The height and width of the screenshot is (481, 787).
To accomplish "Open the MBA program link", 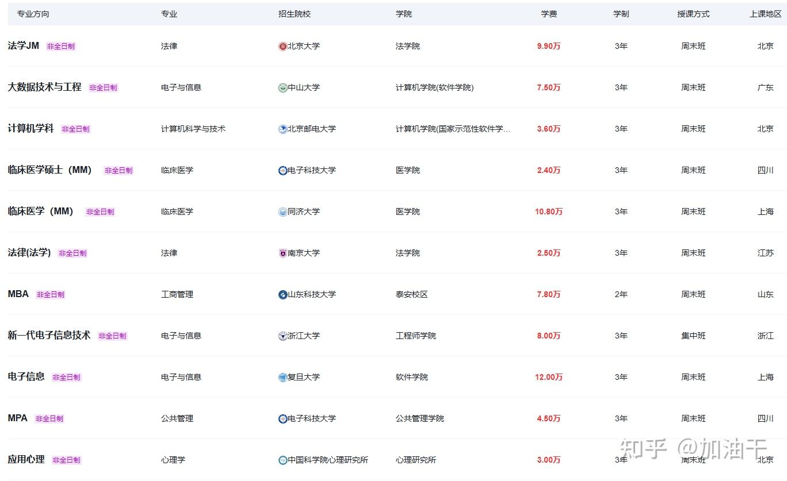I will point(18,294).
